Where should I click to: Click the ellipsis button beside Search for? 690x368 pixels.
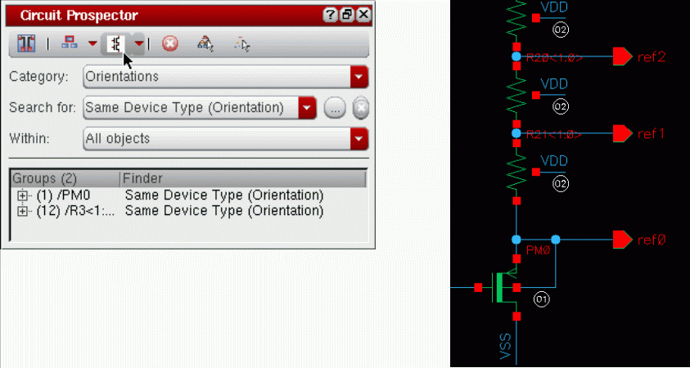(335, 108)
